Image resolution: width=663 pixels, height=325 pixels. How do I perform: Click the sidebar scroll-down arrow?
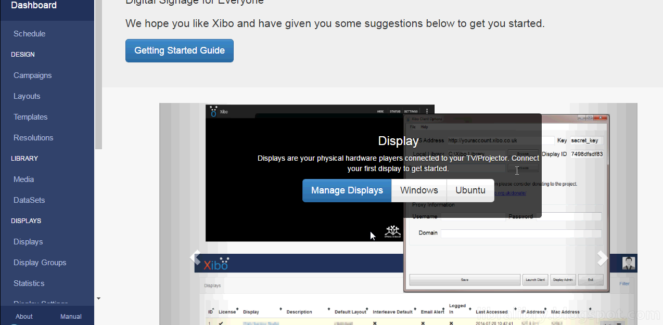pos(98,298)
